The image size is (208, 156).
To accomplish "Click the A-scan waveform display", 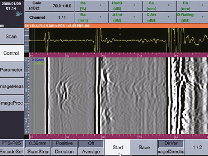I will point(118,40).
